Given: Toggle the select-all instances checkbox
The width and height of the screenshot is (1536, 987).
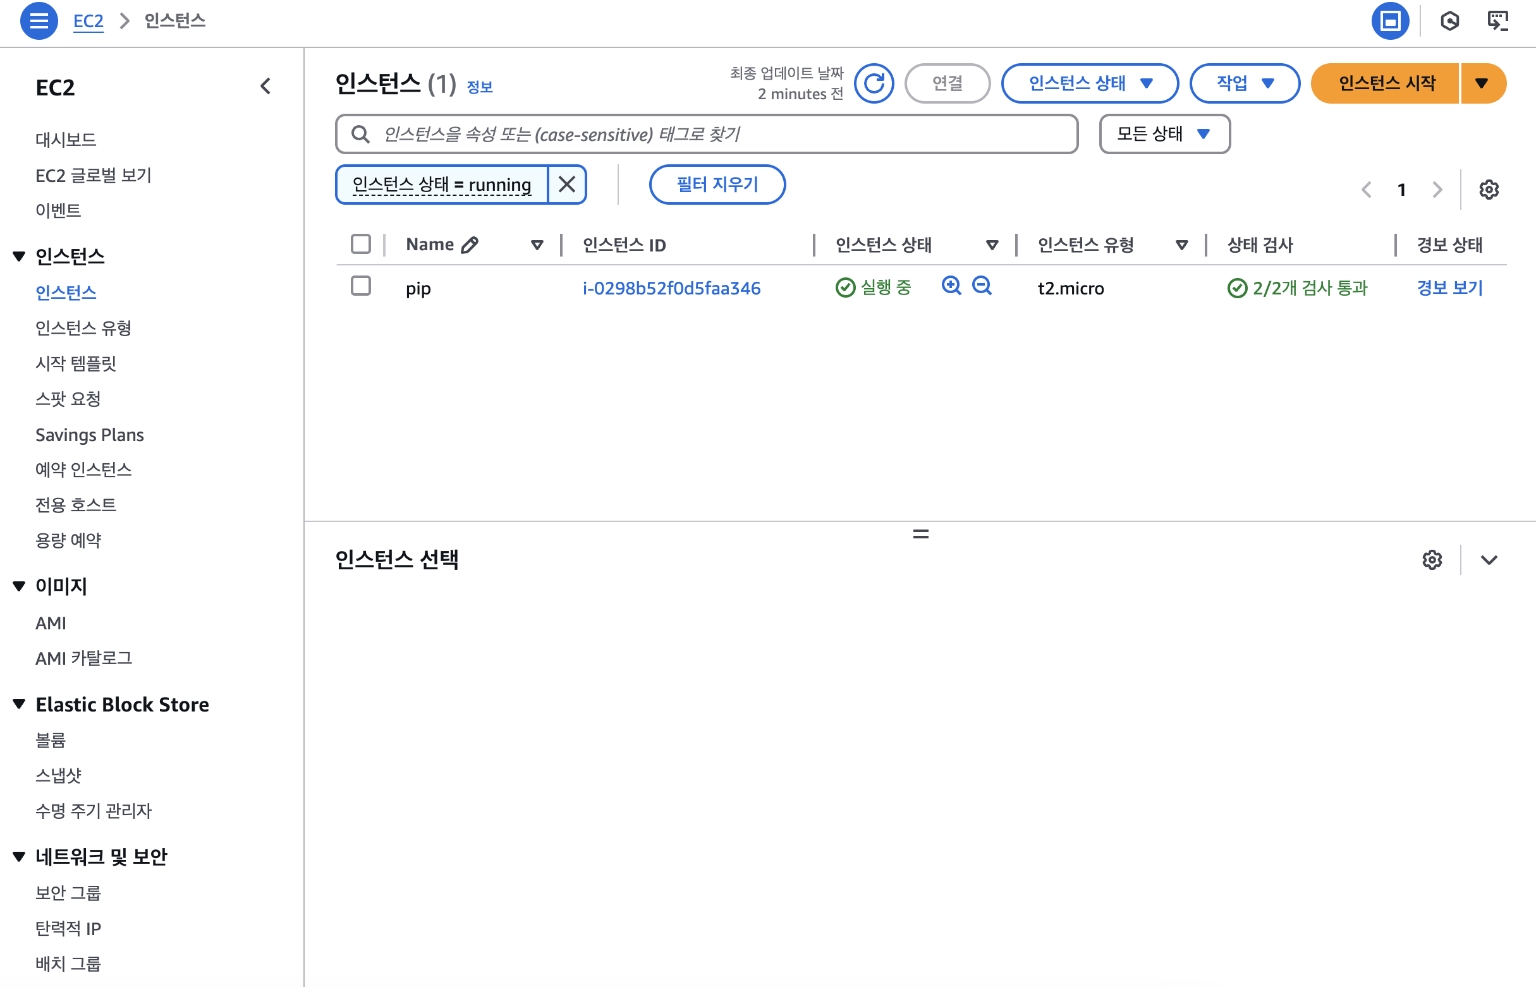Looking at the screenshot, I should point(361,244).
